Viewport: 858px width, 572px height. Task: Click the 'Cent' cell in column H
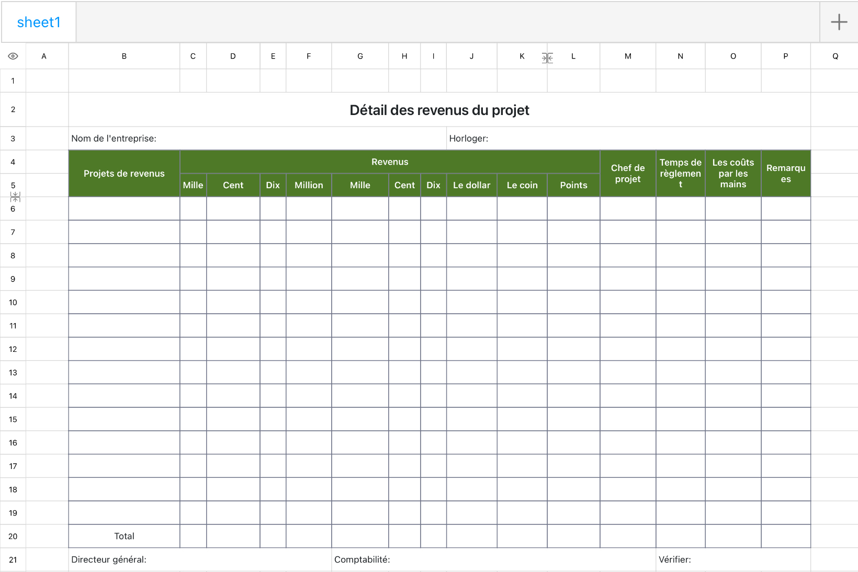[404, 185]
